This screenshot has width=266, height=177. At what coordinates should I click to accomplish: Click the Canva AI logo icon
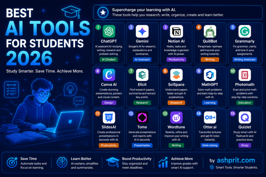click(109, 75)
